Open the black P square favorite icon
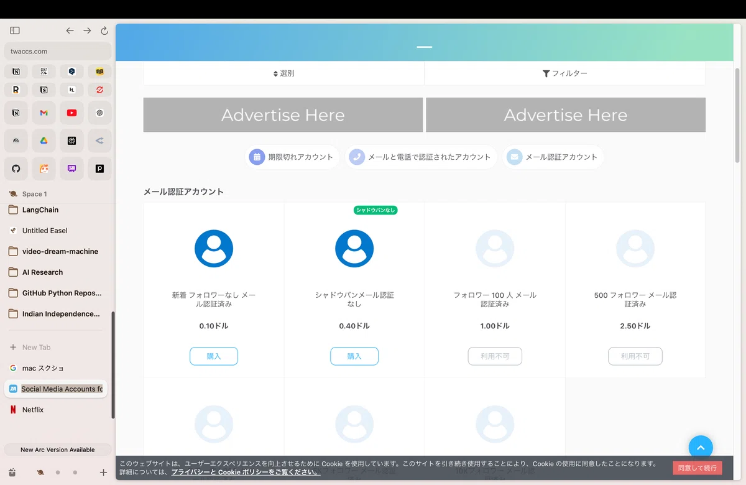746x485 pixels. (99, 169)
